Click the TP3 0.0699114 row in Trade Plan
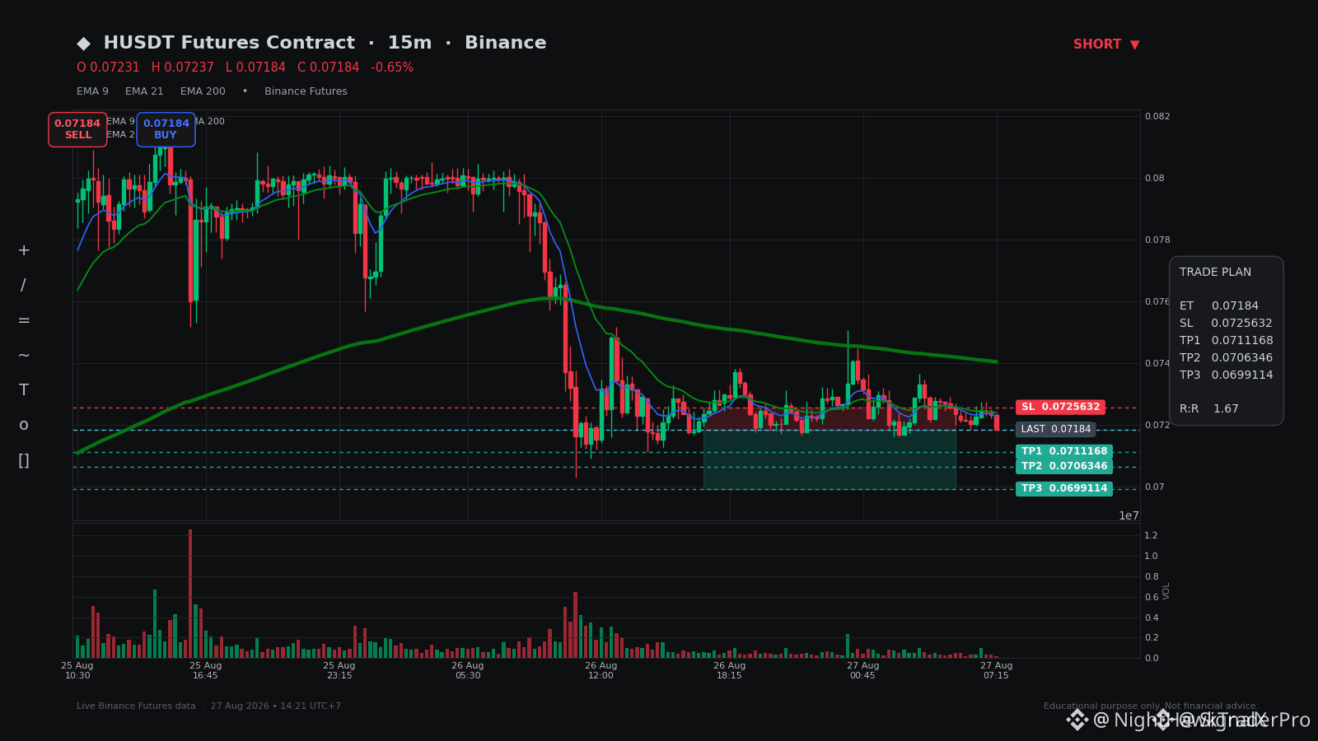Viewport: 1318px width, 741px height. pos(1227,375)
